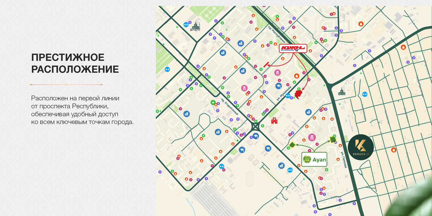Select the green-yellow Ayan building marker near ул. Гапеева
The width and height of the screenshot is (432, 216).
333,140
